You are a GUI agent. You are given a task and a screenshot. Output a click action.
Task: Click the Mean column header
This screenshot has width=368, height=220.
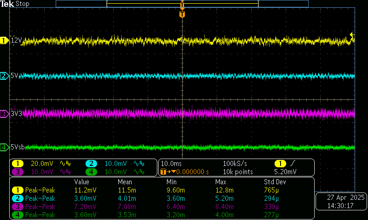[x=125, y=182]
